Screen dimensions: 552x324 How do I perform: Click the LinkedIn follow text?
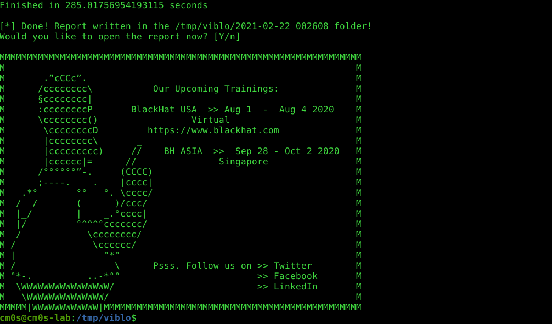click(x=296, y=287)
